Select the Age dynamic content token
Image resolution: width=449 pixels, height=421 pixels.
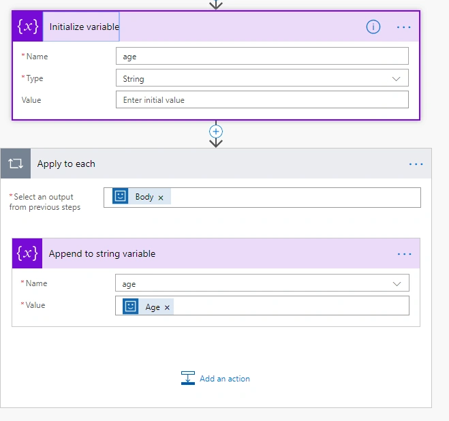tap(148, 307)
